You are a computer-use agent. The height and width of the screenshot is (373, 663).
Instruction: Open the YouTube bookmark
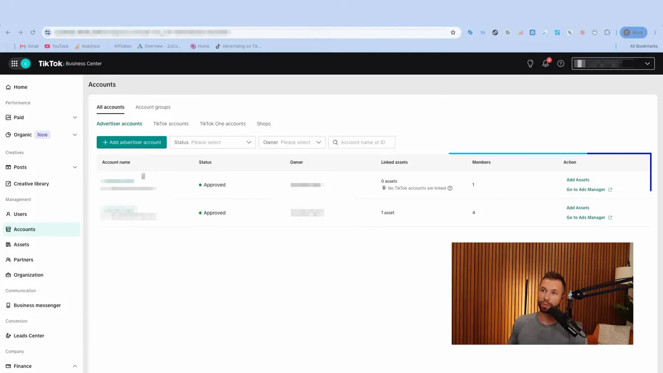56,46
